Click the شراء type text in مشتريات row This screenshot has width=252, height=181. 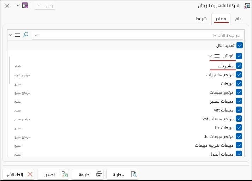18,66
